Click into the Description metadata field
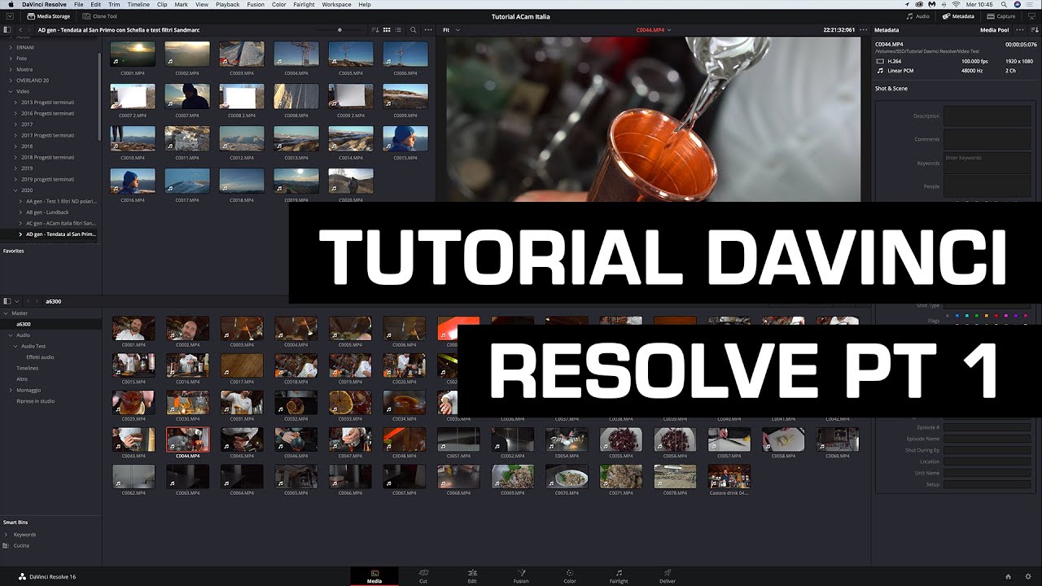Screen dimensions: 1042x586 tap(987, 116)
